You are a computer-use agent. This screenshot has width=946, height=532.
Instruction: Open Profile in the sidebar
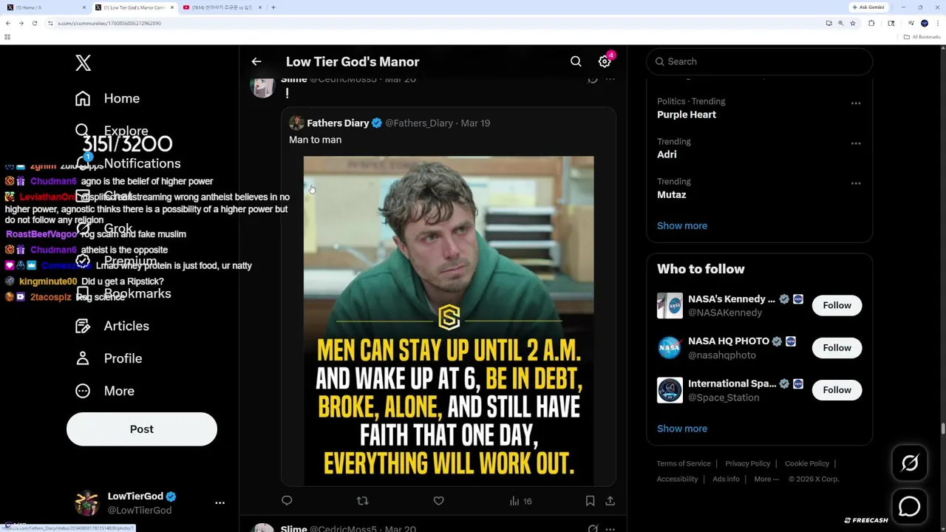[x=108, y=358]
